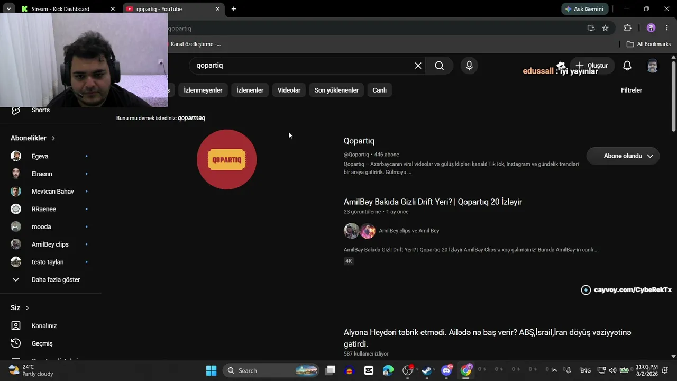Image resolution: width=677 pixels, height=381 pixels.
Task: Open the AmilBey clips ve Amil Bey link
Action: pyautogui.click(x=409, y=231)
